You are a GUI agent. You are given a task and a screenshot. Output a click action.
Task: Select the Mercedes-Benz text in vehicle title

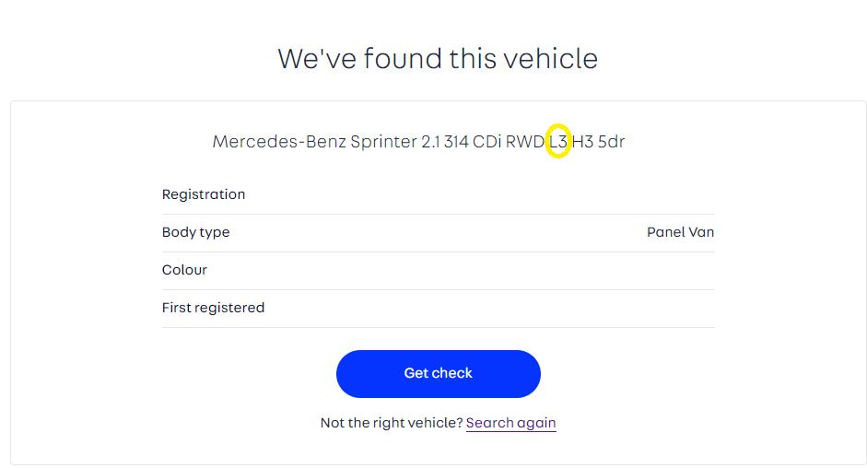[279, 142]
